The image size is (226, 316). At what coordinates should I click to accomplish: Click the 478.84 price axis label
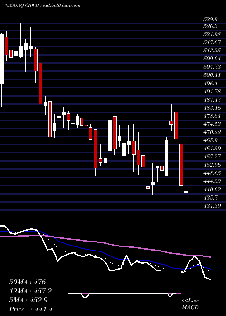pyautogui.click(x=212, y=116)
